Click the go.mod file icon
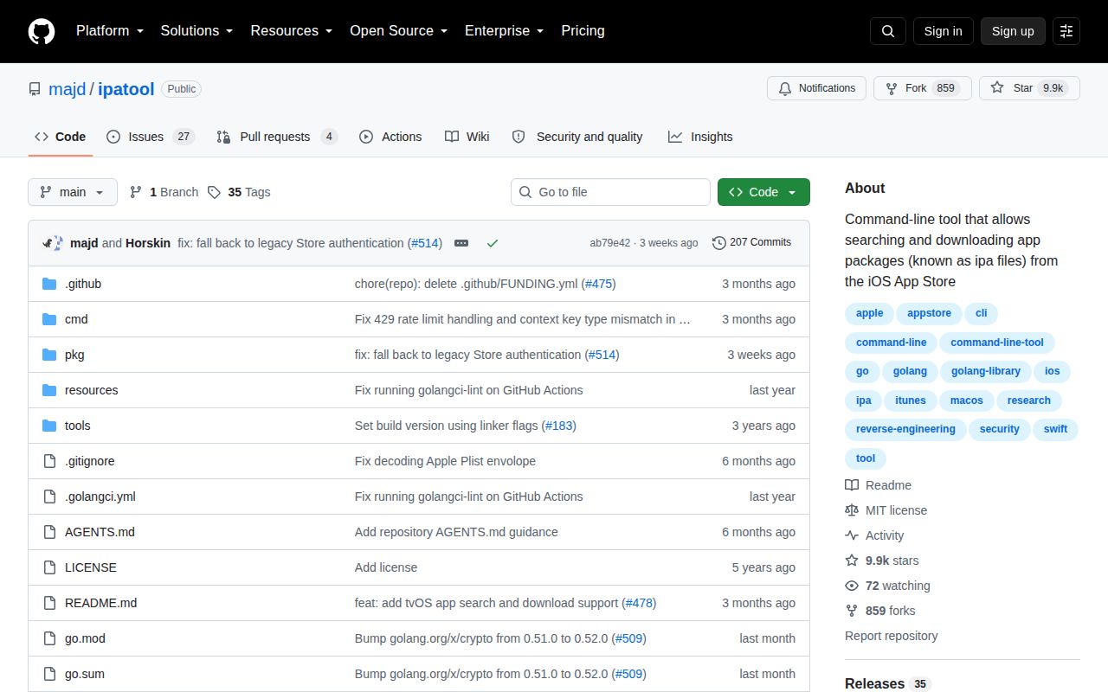 tap(49, 638)
